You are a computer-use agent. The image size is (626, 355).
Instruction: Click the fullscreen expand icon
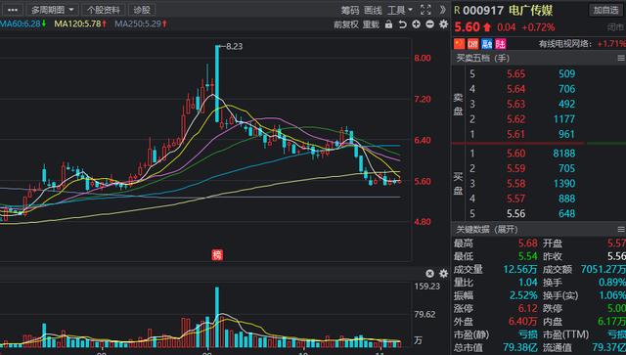pos(425,10)
